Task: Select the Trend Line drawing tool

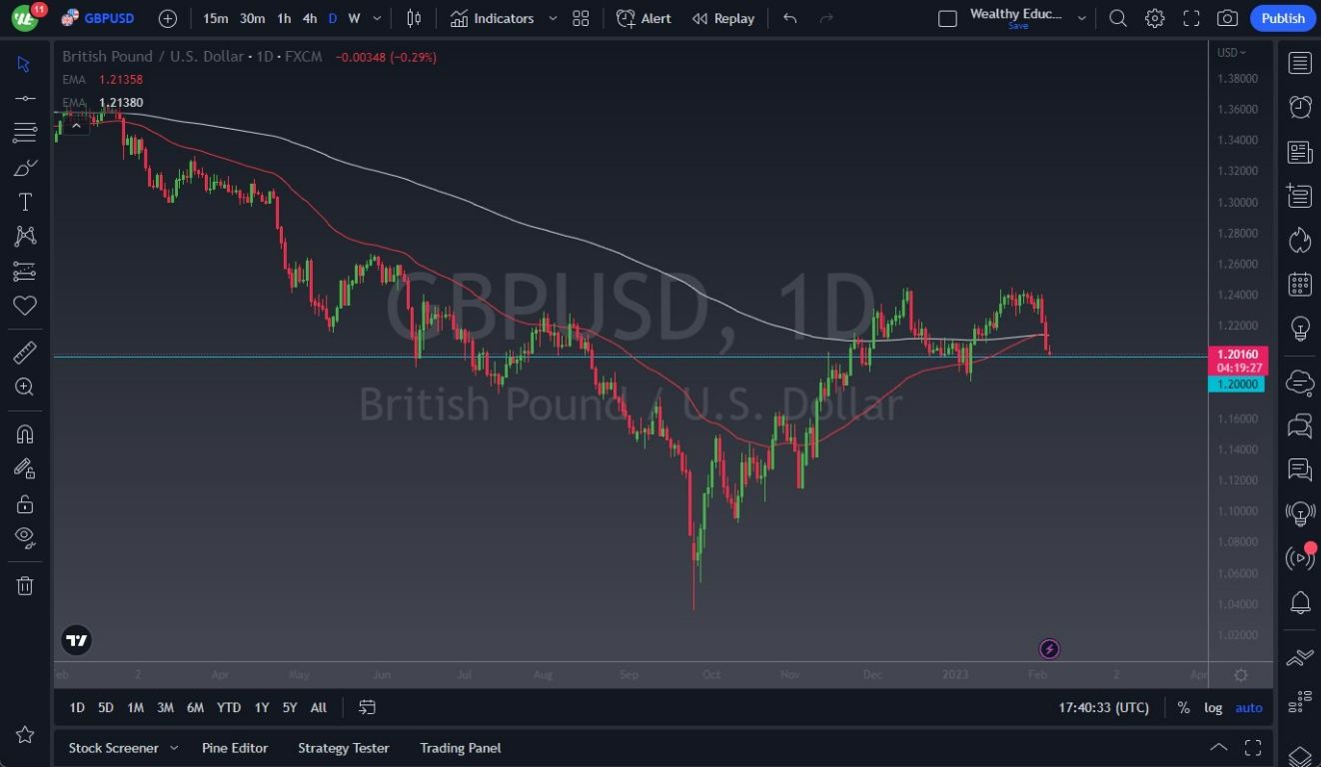Action: click(25, 98)
